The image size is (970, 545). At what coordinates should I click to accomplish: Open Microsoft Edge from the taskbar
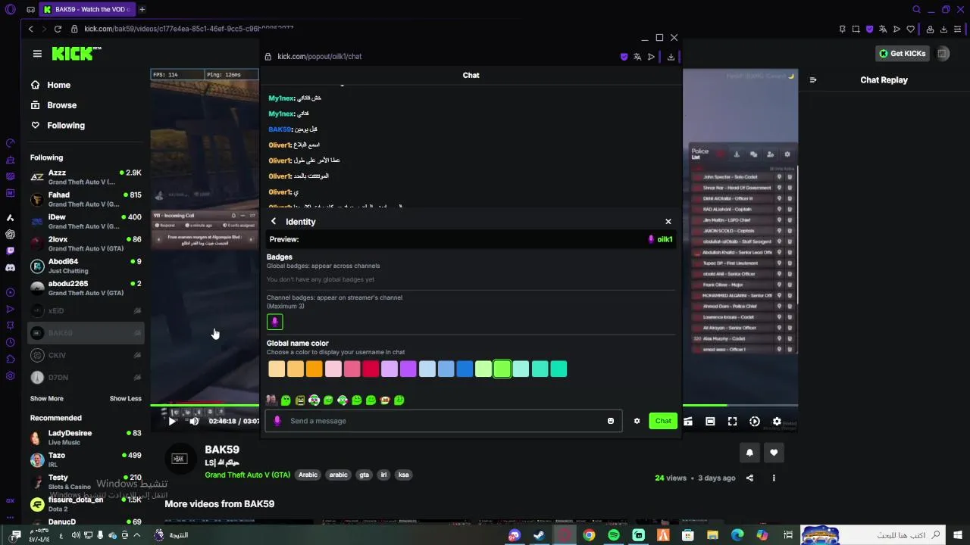737,535
